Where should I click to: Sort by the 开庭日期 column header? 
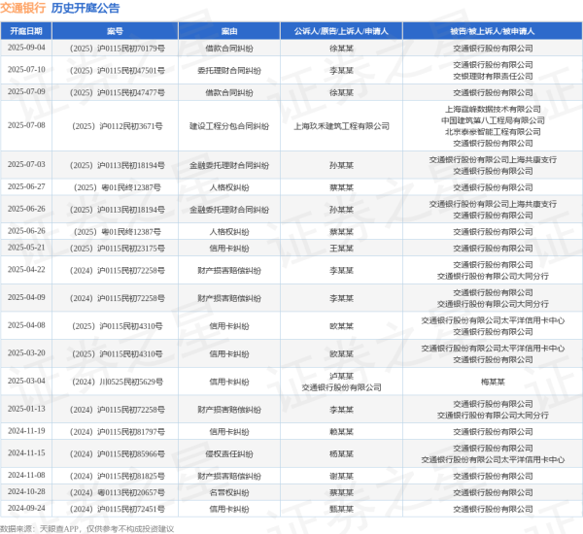(x=26, y=31)
